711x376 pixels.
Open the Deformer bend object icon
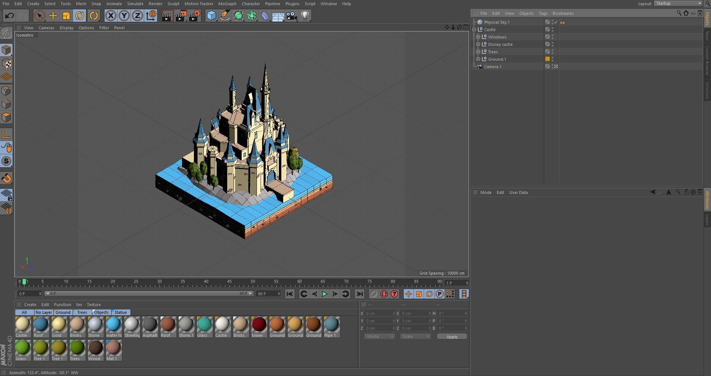(265, 16)
